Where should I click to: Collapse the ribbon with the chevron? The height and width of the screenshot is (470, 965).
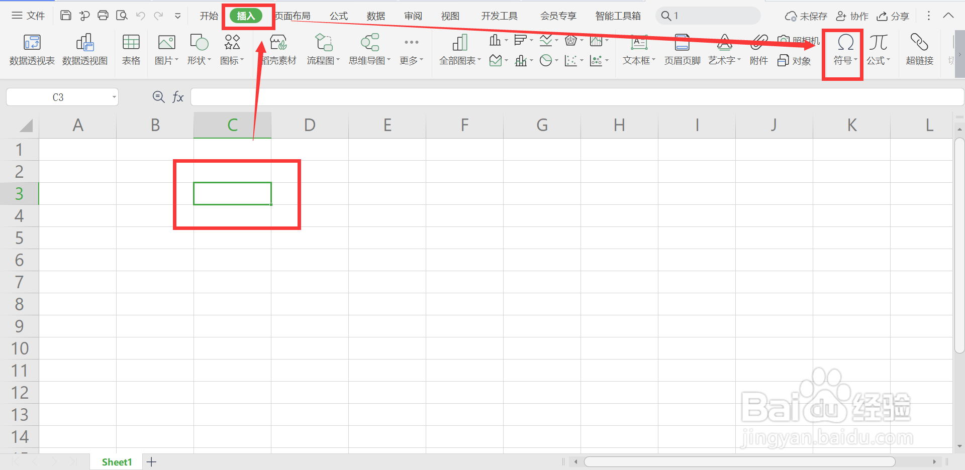point(948,16)
